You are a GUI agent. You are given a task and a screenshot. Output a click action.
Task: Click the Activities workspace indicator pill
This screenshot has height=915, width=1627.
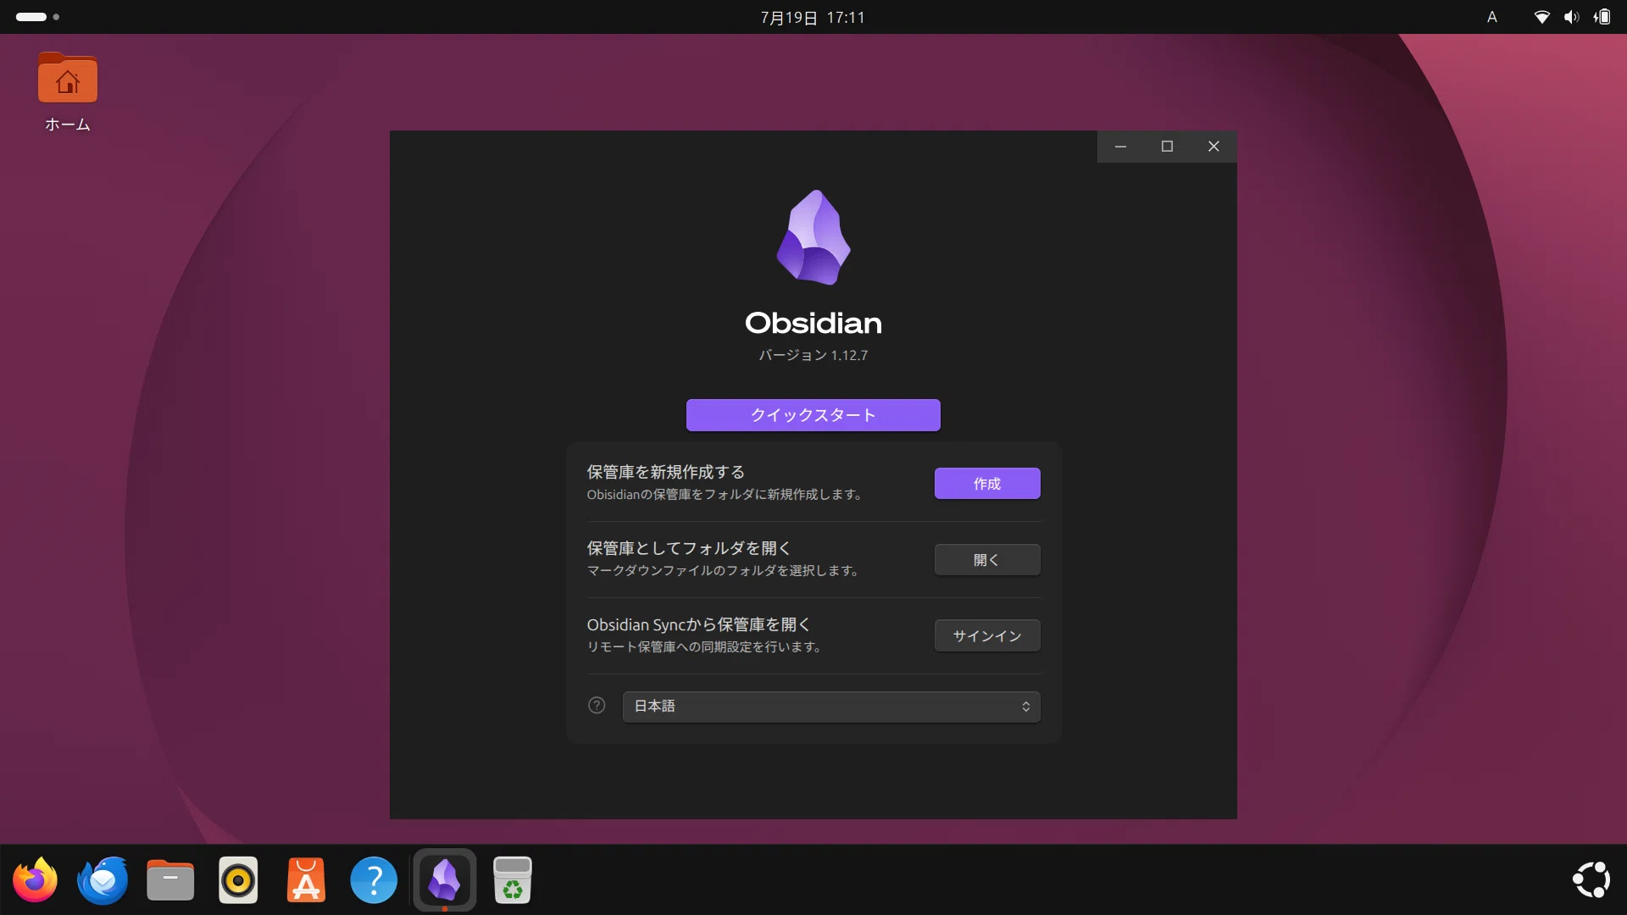(37, 17)
